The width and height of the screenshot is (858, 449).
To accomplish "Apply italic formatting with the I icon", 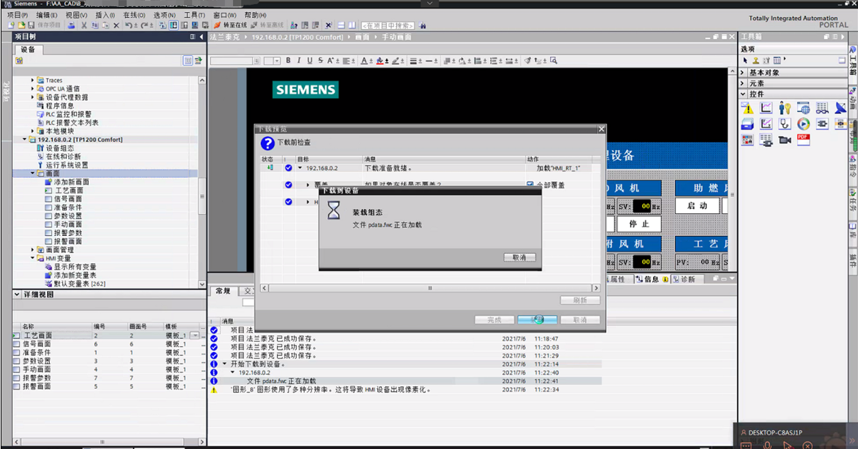I will 299,61.
